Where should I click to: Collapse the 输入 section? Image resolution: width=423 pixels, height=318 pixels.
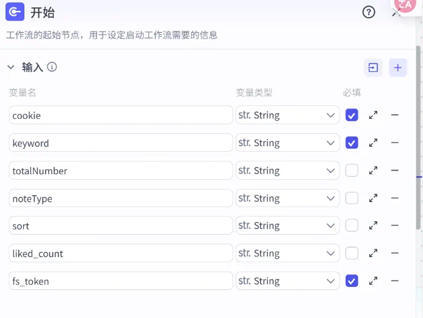click(x=11, y=67)
